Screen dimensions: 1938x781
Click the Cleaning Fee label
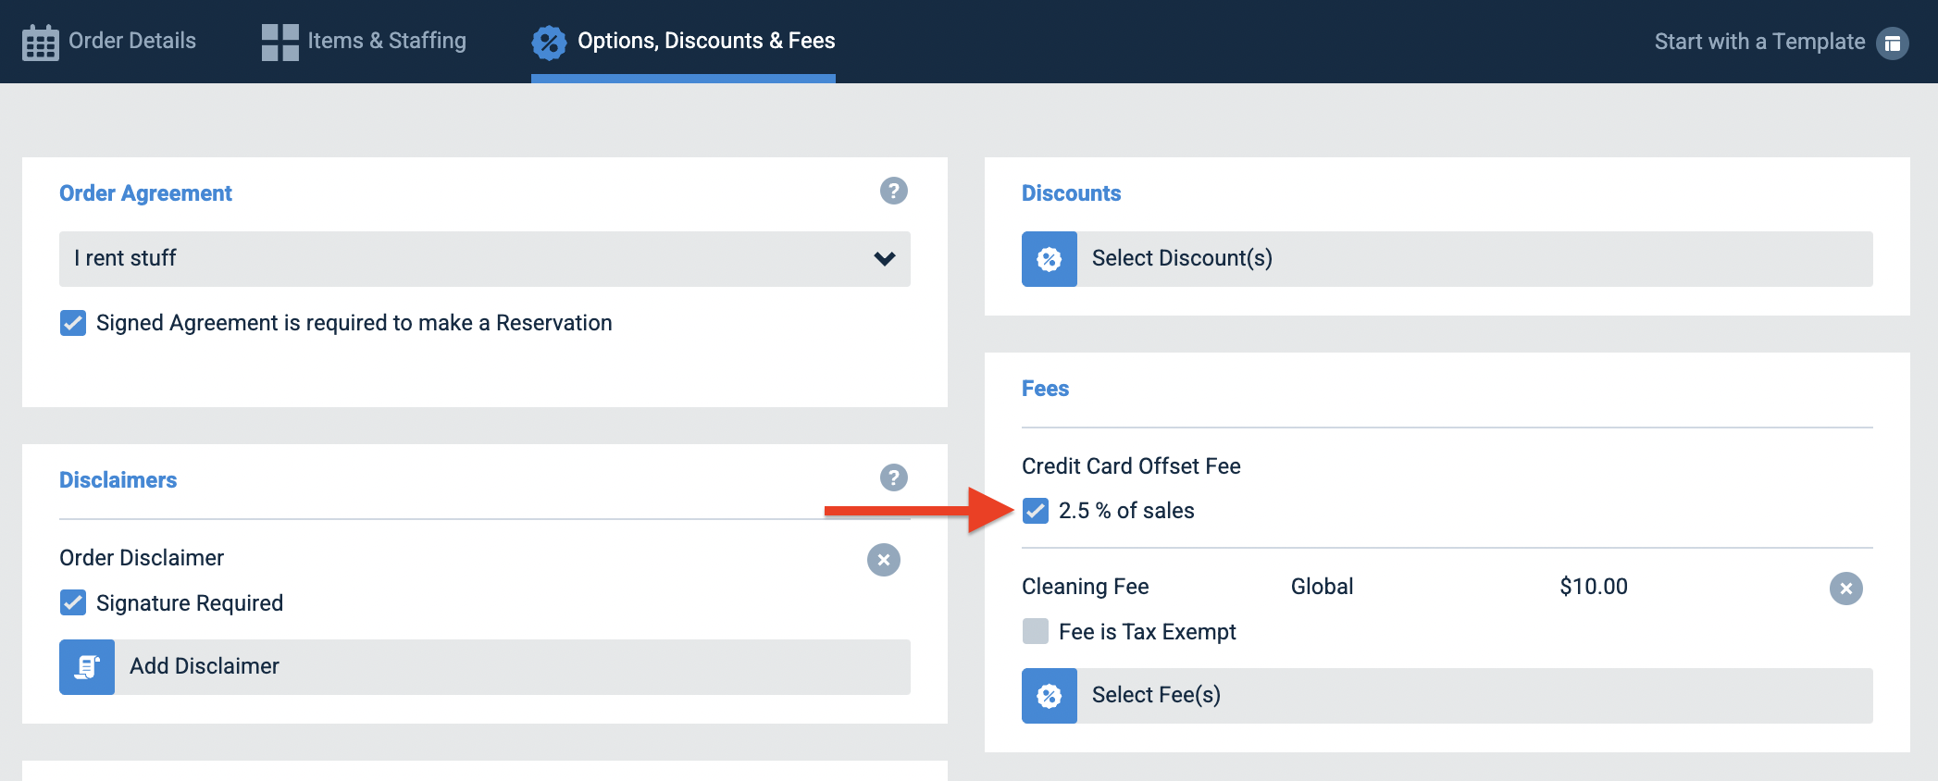coord(1085,587)
